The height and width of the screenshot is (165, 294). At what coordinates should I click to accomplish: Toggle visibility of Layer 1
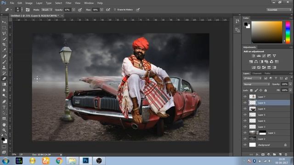click(245, 133)
